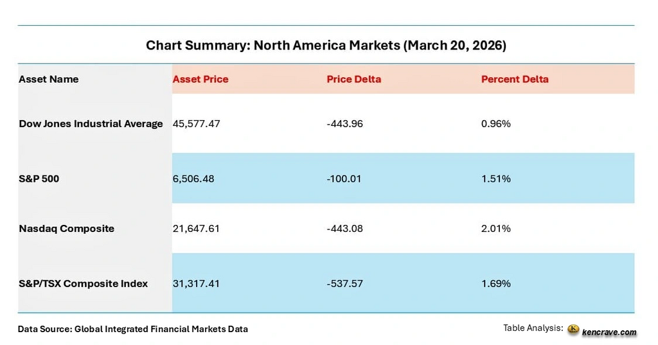Select the S&P 500 row label
The image size is (658, 345).
[39, 179]
